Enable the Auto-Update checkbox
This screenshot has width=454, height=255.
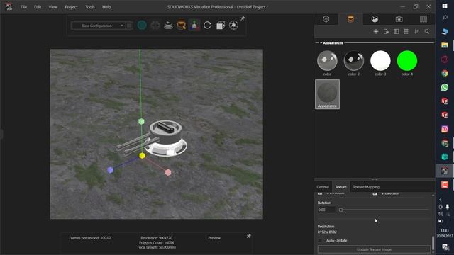click(x=320, y=241)
